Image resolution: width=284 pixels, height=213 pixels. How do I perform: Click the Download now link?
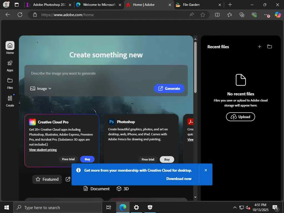pyautogui.click(x=179, y=179)
